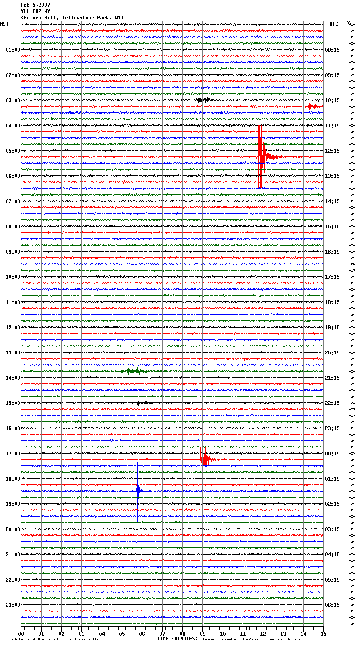Image resolution: width=357 pixels, height=645 pixels.
Task: Click the "00:15" UTC time label
Action: click(x=332, y=454)
